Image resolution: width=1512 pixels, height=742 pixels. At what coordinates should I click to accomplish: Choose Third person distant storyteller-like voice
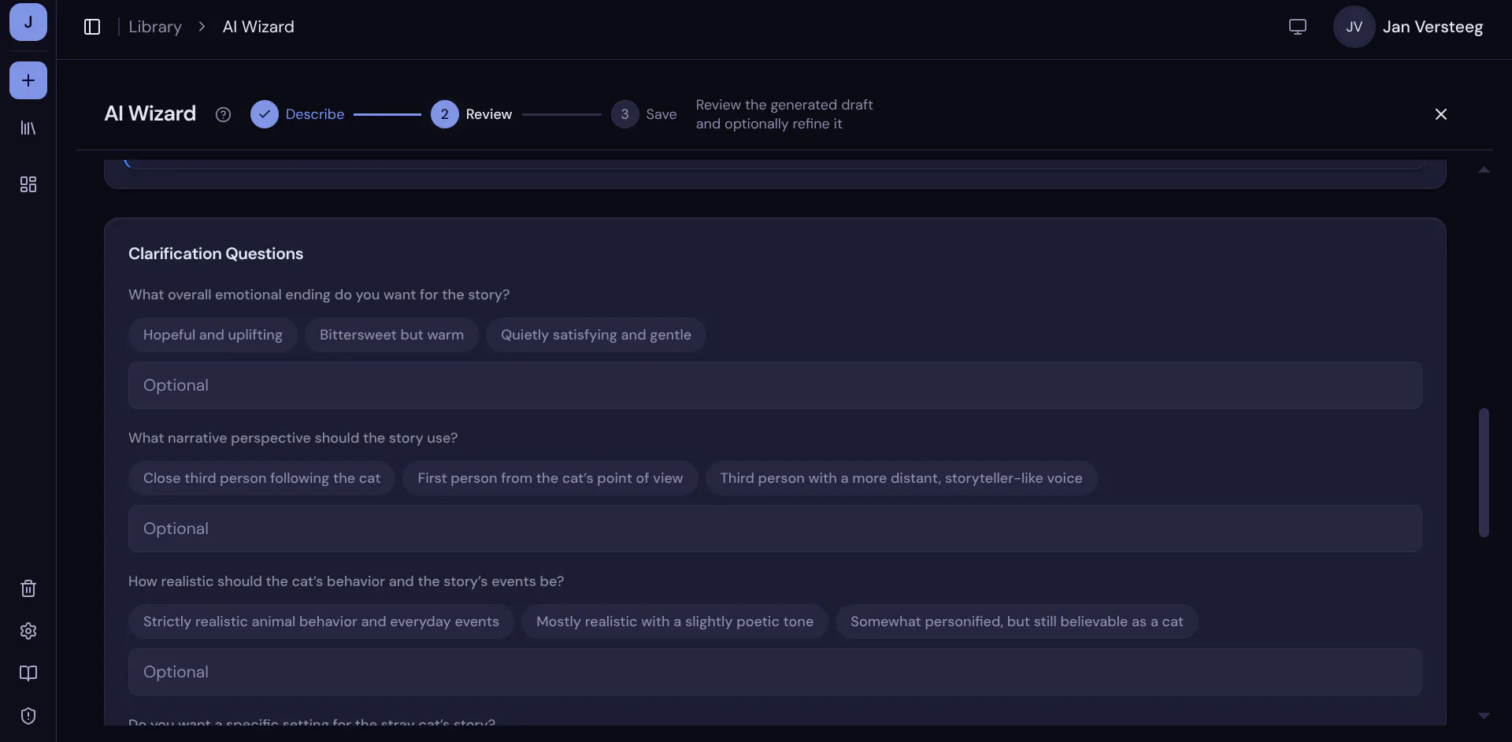tap(901, 478)
